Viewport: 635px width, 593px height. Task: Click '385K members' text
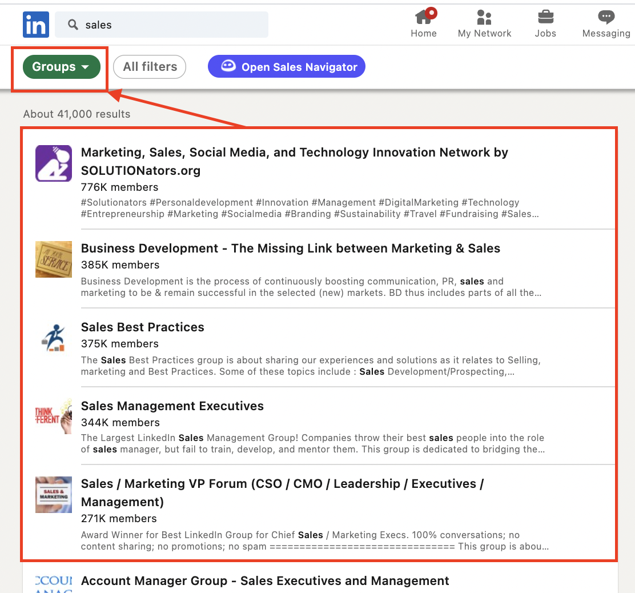pos(120,265)
